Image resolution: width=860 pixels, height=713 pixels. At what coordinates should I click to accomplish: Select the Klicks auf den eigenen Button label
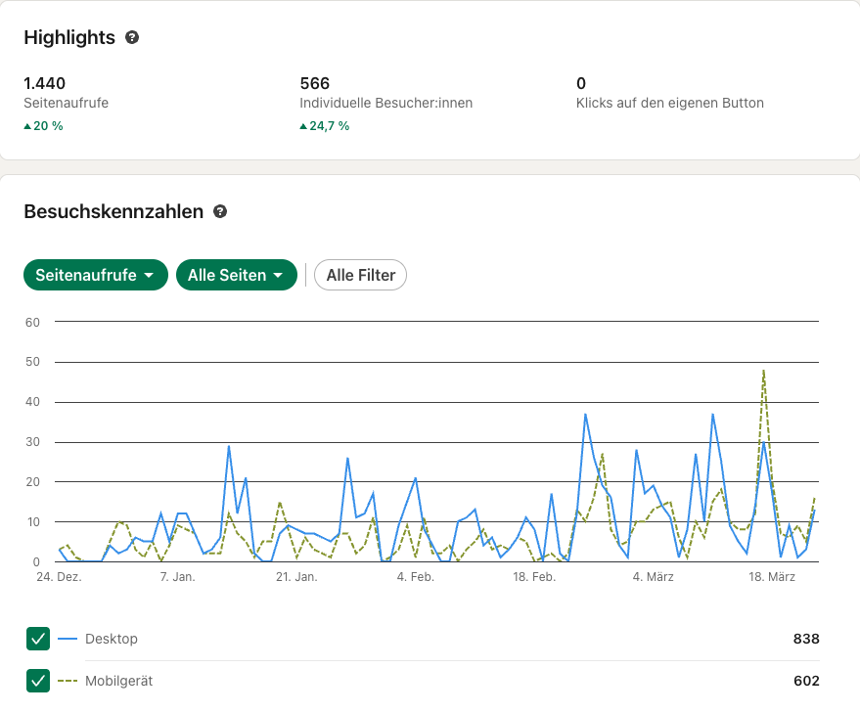(669, 103)
